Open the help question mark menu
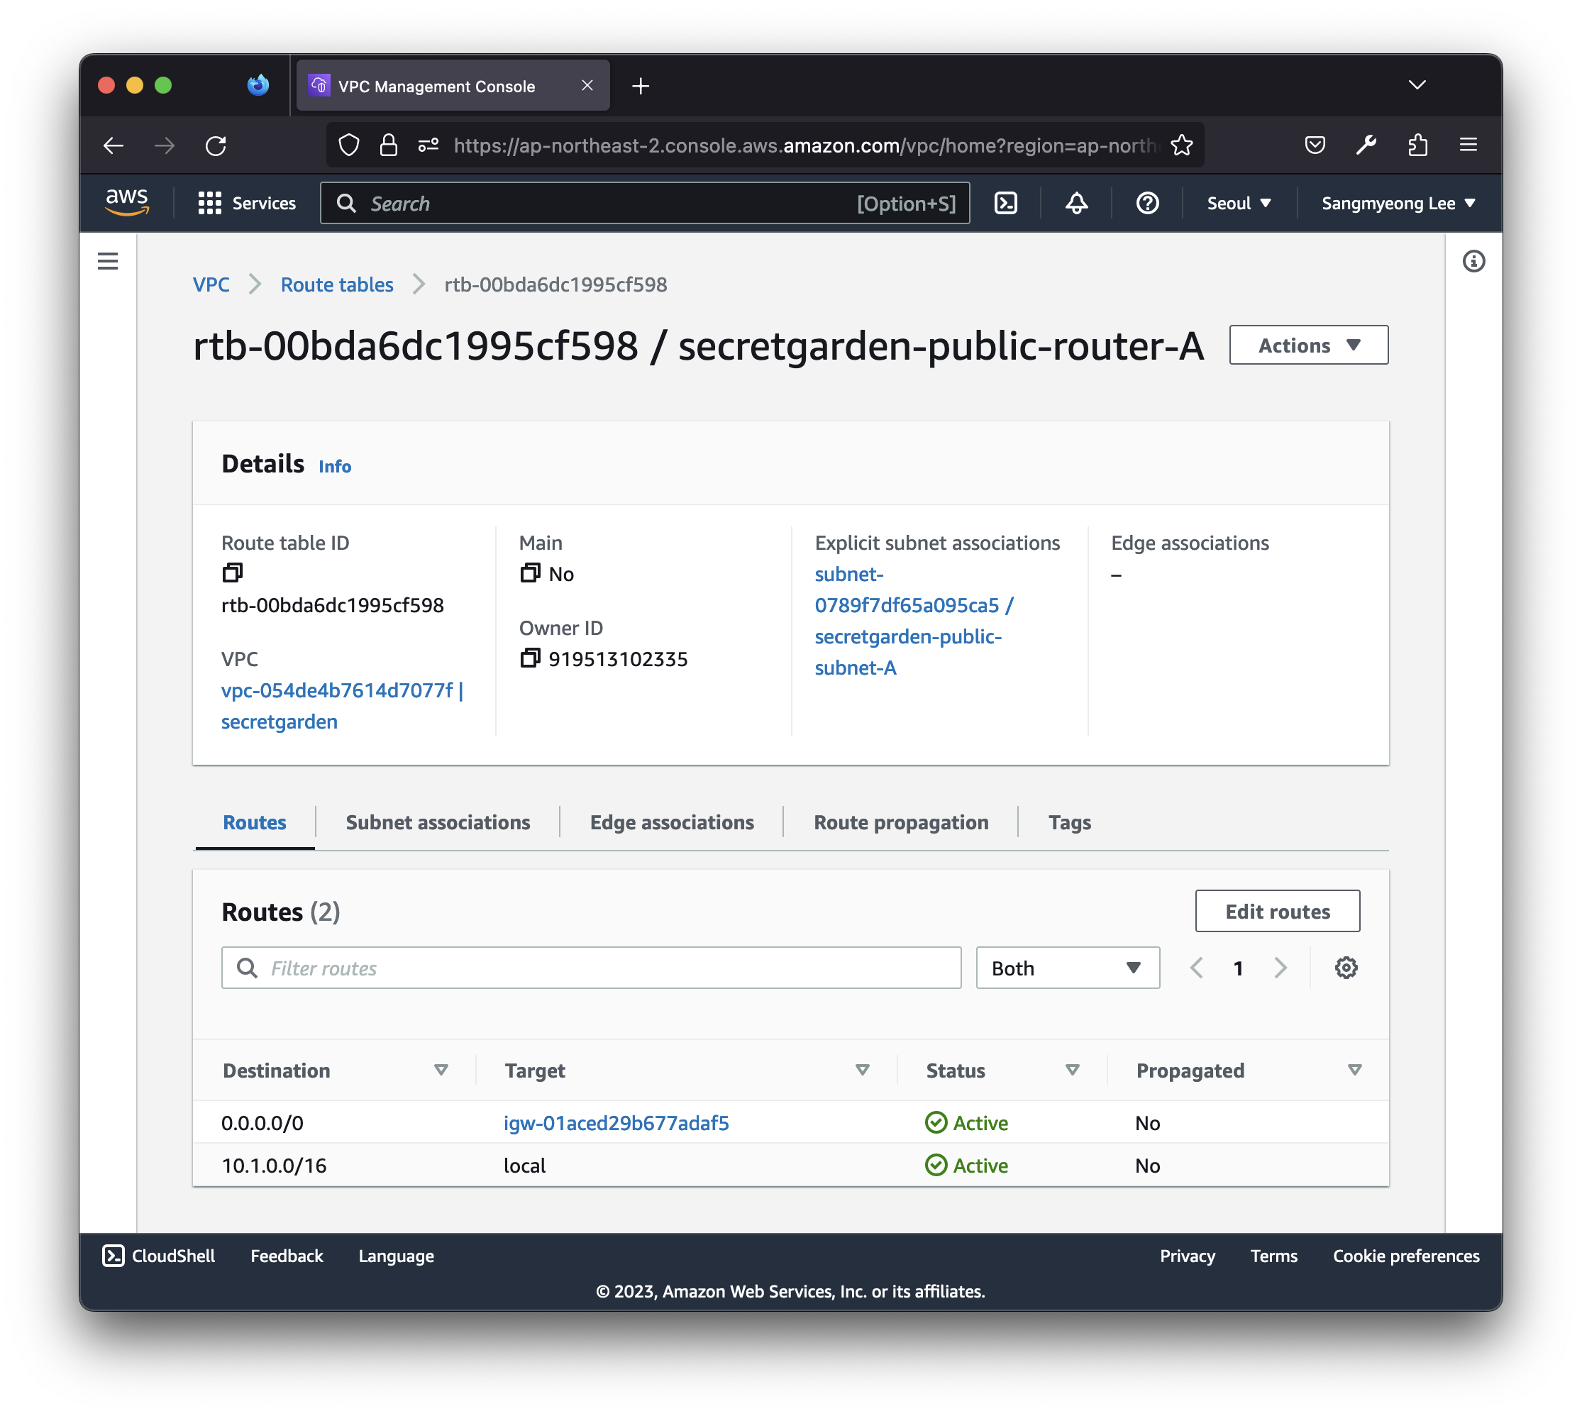This screenshot has width=1582, height=1416. 1147,203
